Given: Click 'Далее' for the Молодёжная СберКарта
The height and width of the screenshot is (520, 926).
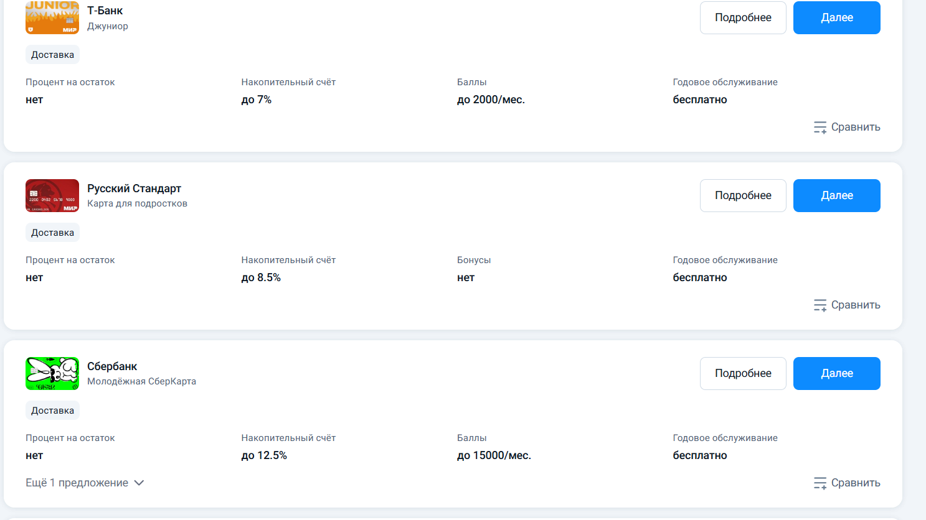Looking at the screenshot, I should pos(837,373).
